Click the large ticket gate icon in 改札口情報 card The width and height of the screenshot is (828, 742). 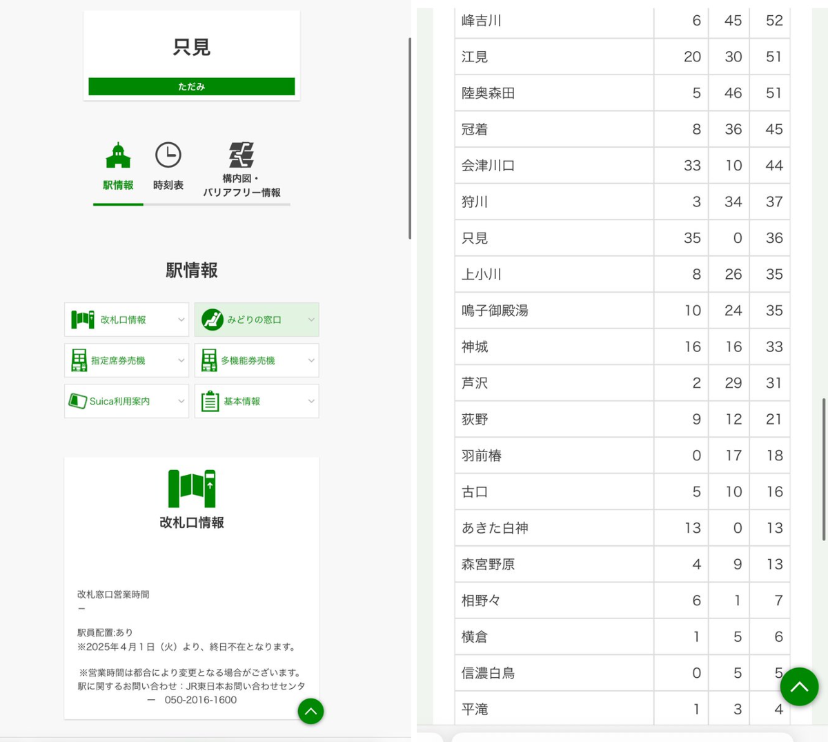pyautogui.click(x=192, y=488)
